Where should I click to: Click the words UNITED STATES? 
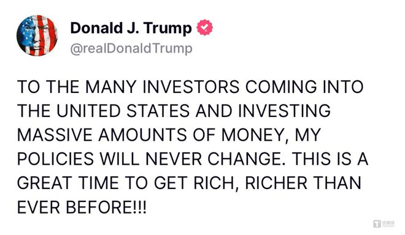tap(123, 111)
